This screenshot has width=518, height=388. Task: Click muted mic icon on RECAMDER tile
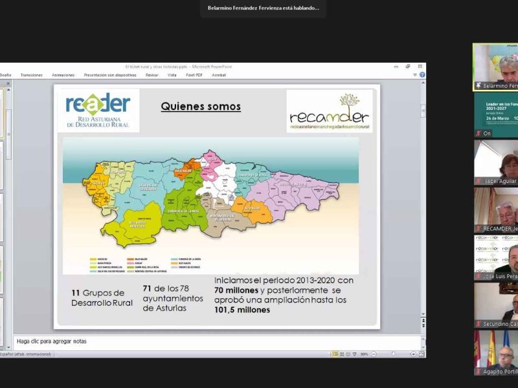click(478, 229)
